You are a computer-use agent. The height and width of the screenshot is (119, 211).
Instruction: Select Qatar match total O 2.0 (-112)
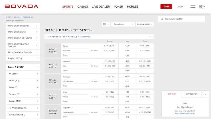[145, 46]
